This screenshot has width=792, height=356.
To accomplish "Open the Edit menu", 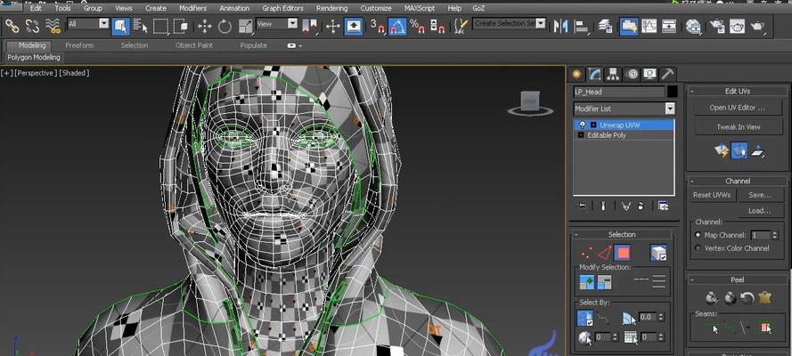I will tap(36, 8).
